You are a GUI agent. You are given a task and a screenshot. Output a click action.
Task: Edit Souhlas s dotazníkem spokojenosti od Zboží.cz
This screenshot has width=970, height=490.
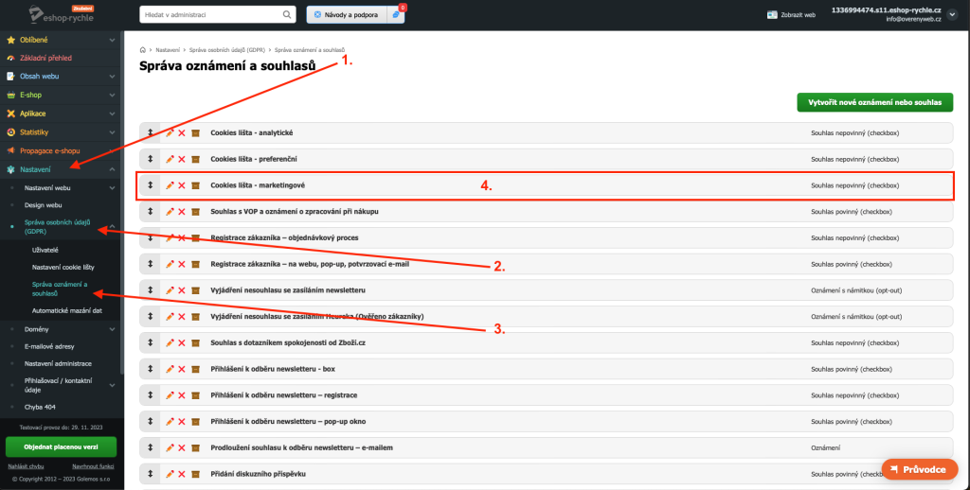tap(170, 342)
